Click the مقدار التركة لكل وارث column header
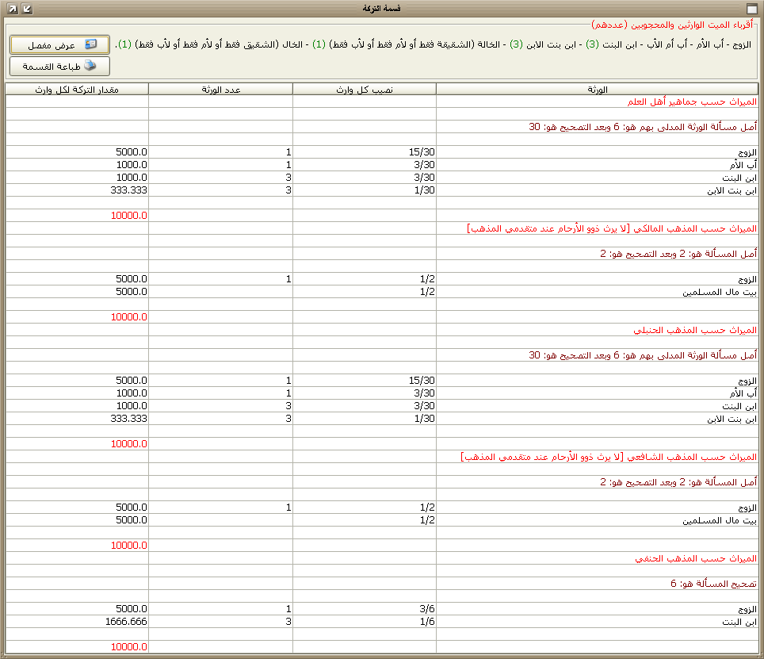The image size is (764, 659). click(x=77, y=89)
